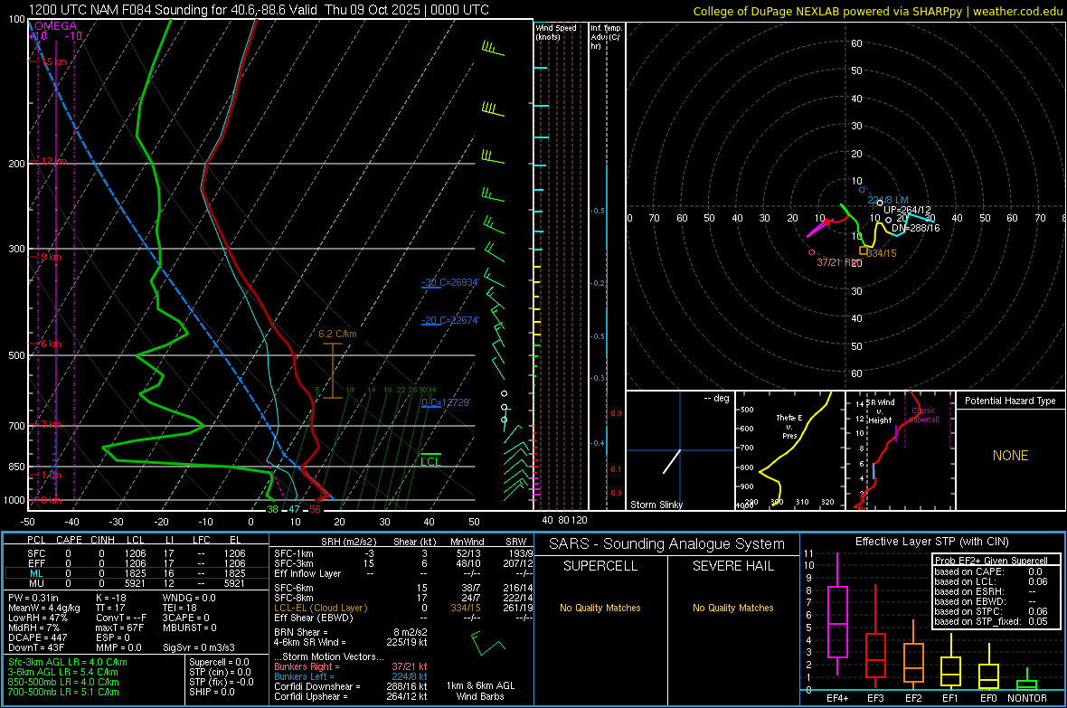Click the Theta-E v. Pres plot label
Image resolution: width=1067 pixels, height=708 pixels.
point(789,427)
